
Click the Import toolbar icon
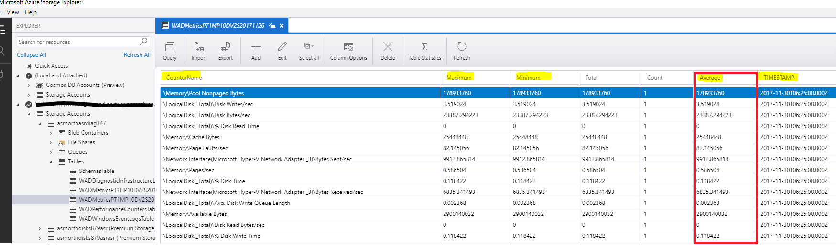click(199, 47)
